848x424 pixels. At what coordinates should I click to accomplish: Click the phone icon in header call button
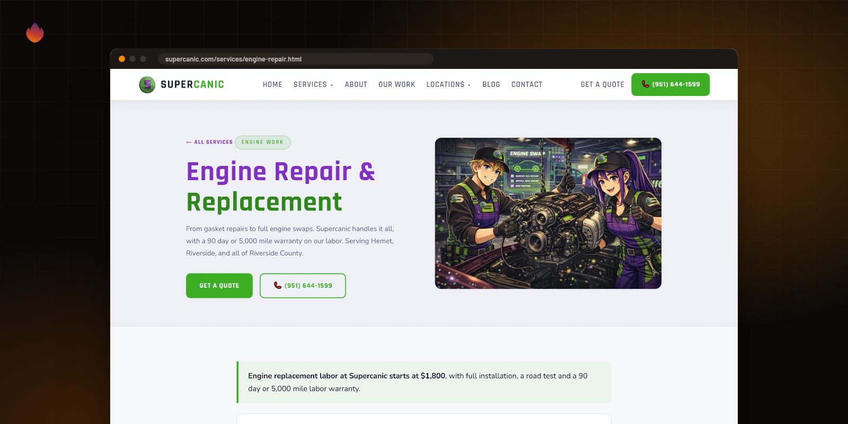pyautogui.click(x=646, y=84)
